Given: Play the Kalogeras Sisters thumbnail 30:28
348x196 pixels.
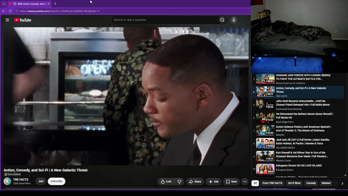Looking at the screenshot, I should coord(265,169).
